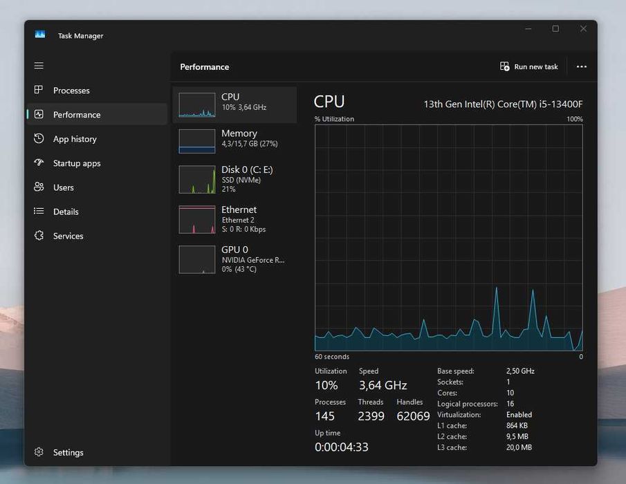This screenshot has height=484, width=626.
Task: Select GPU 0 NVIDIA GeForce entry
Action: 235,259
